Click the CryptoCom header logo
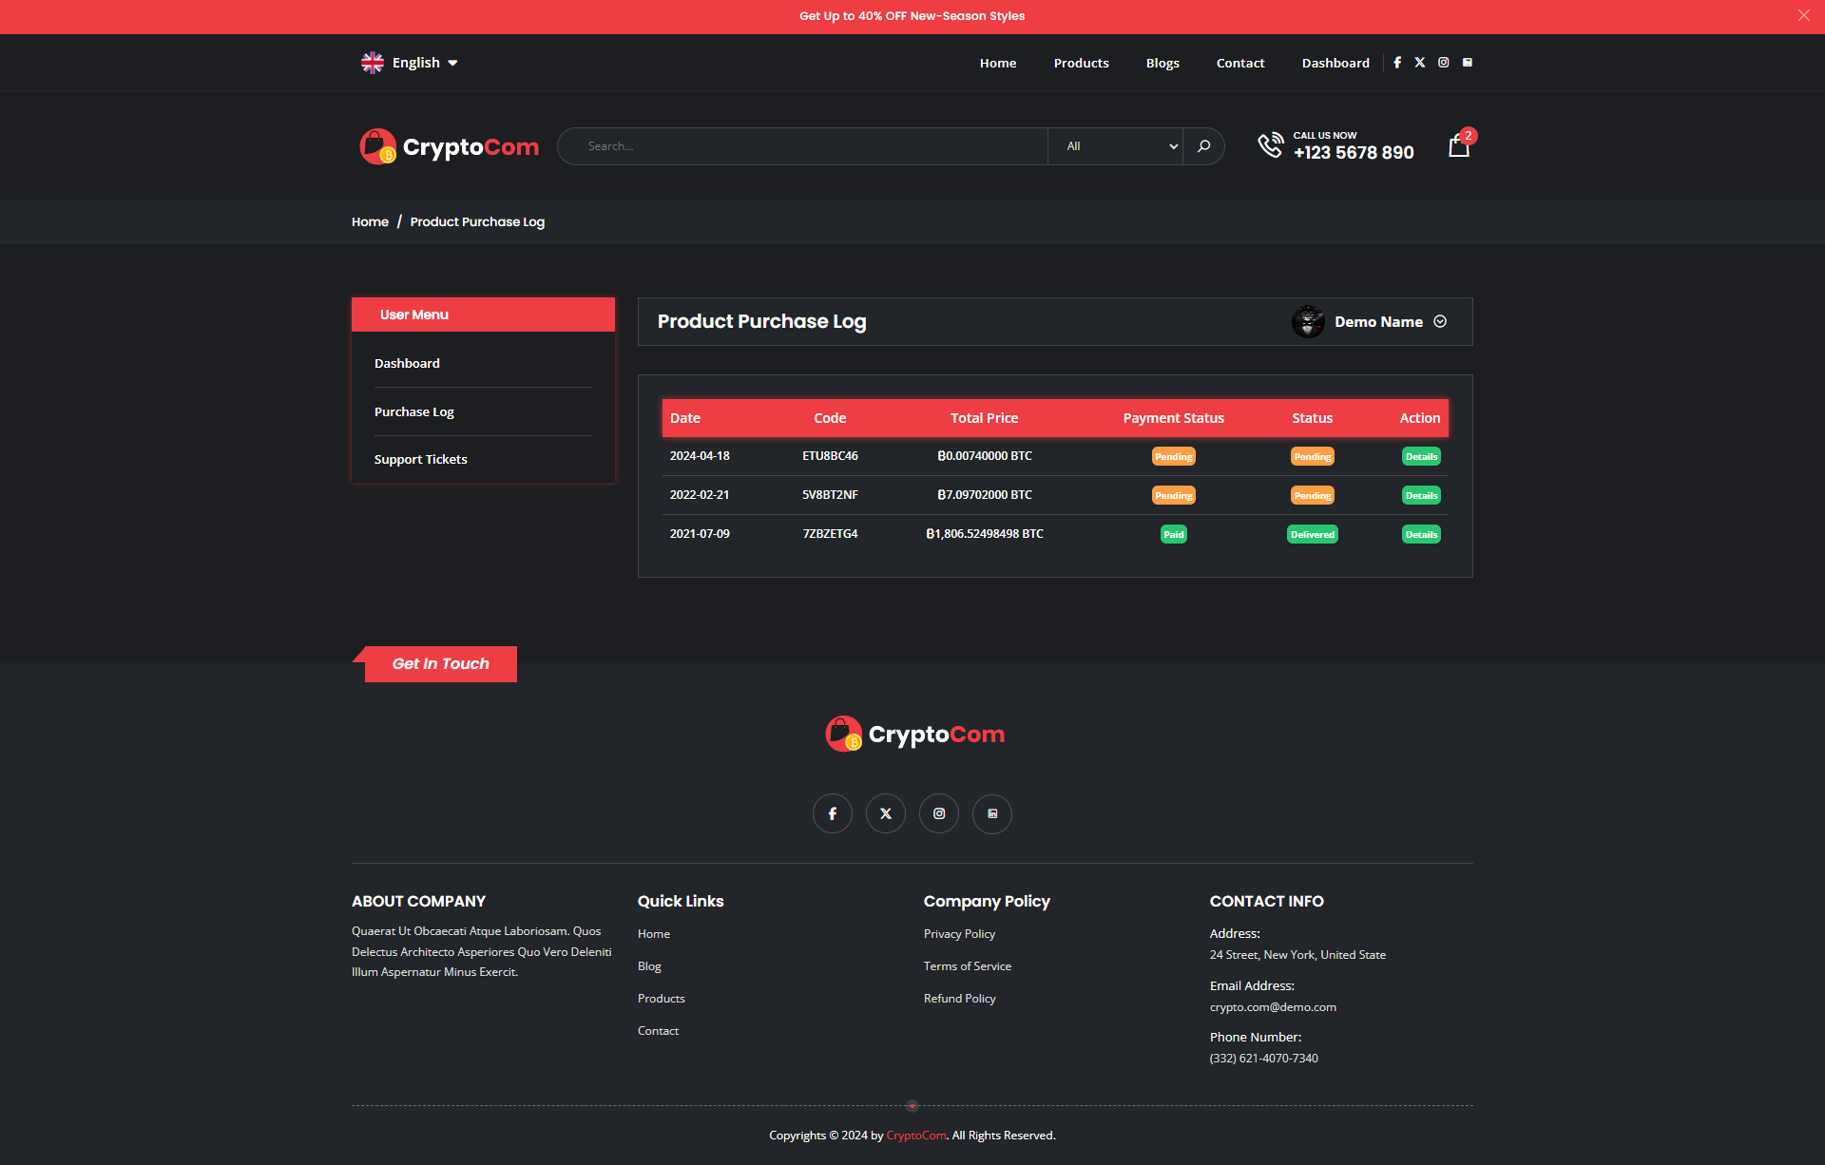Image resolution: width=1825 pixels, height=1165 pixels. (x=450, y=147)
